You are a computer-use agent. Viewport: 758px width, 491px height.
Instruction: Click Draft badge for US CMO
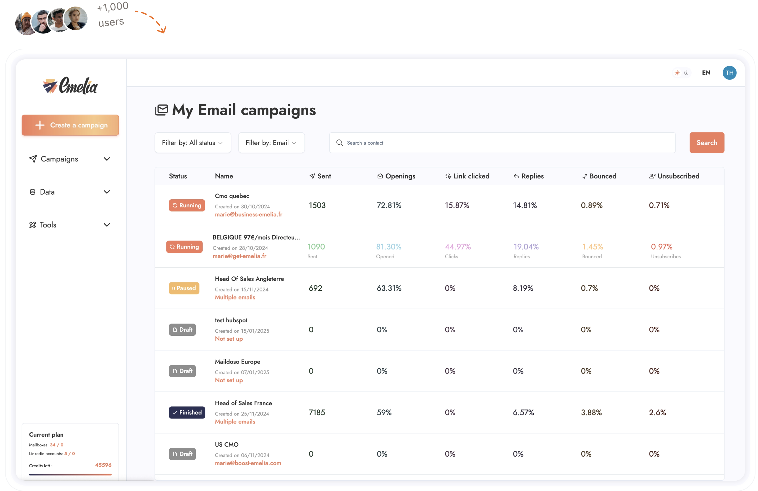point(182,454)
